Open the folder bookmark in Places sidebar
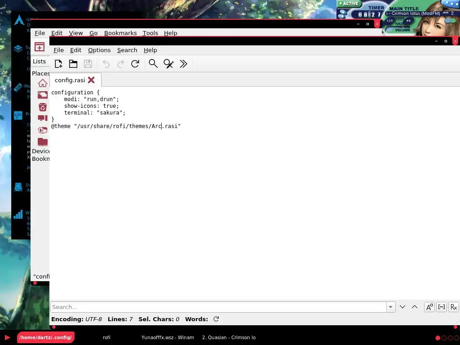This screenshot has height=345, width=460. tap(43, 142)
